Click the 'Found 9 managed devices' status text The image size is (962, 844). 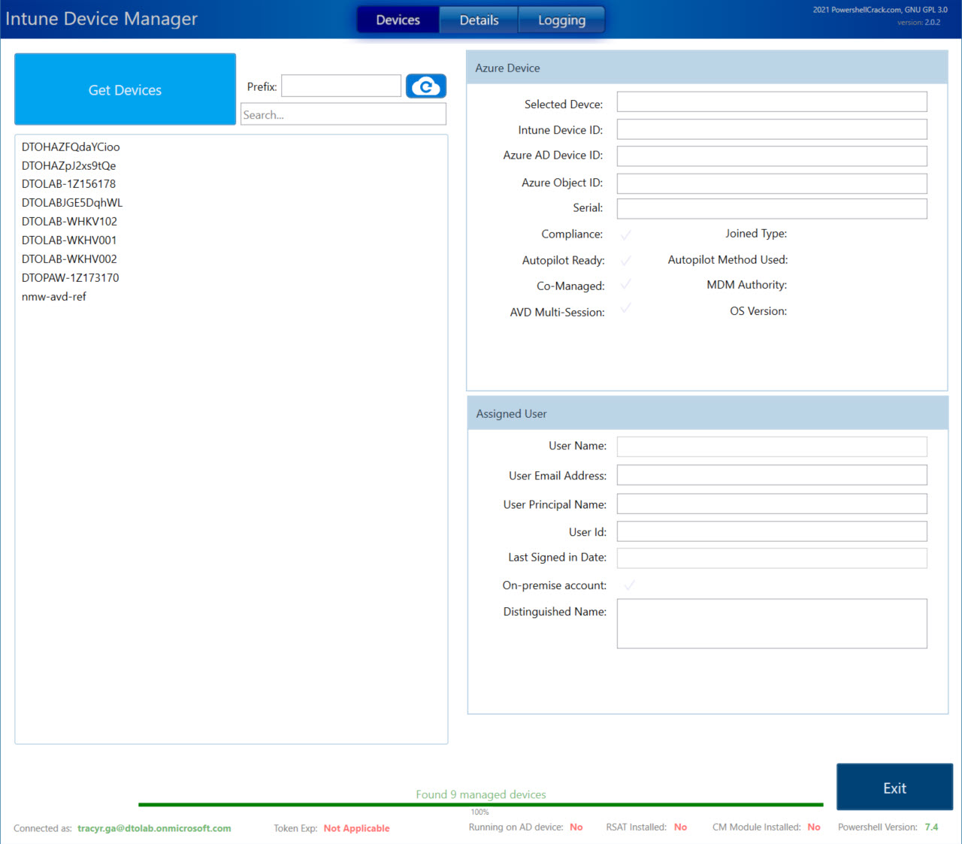pos(481,794)
